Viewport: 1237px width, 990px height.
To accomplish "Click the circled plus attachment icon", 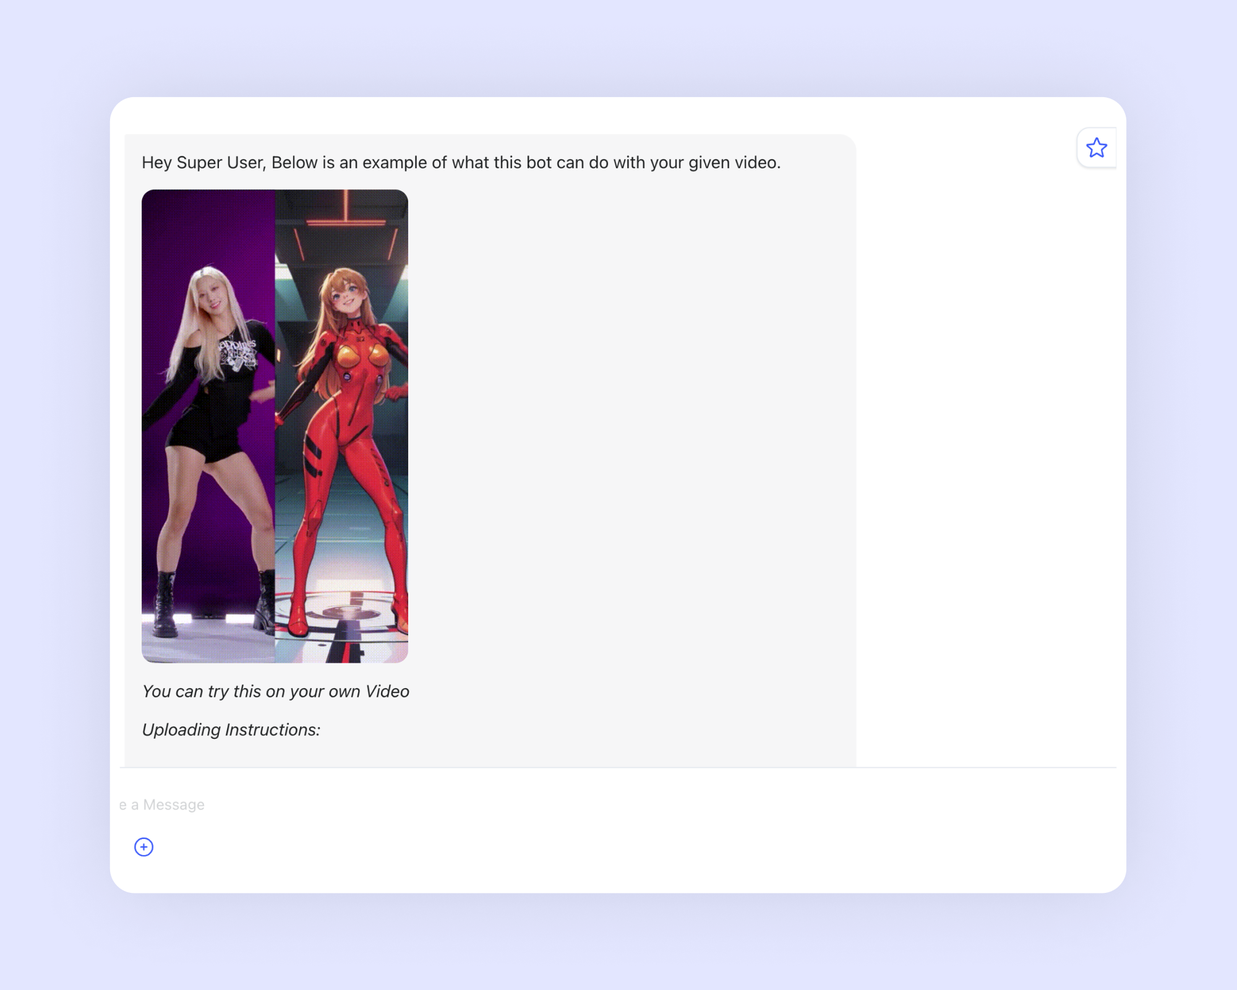I will pyautogui.click(x=143, y=846).
